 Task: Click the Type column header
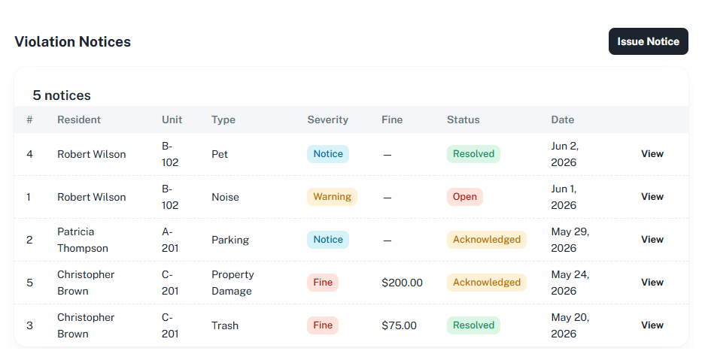(x=223, y=120)
